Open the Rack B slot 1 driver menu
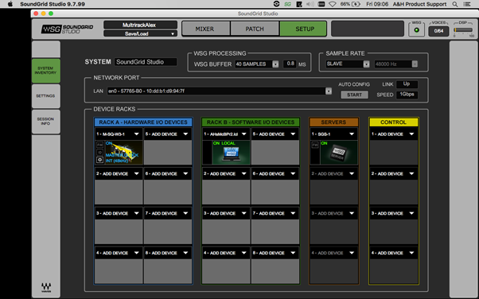 tap(226, 134)
